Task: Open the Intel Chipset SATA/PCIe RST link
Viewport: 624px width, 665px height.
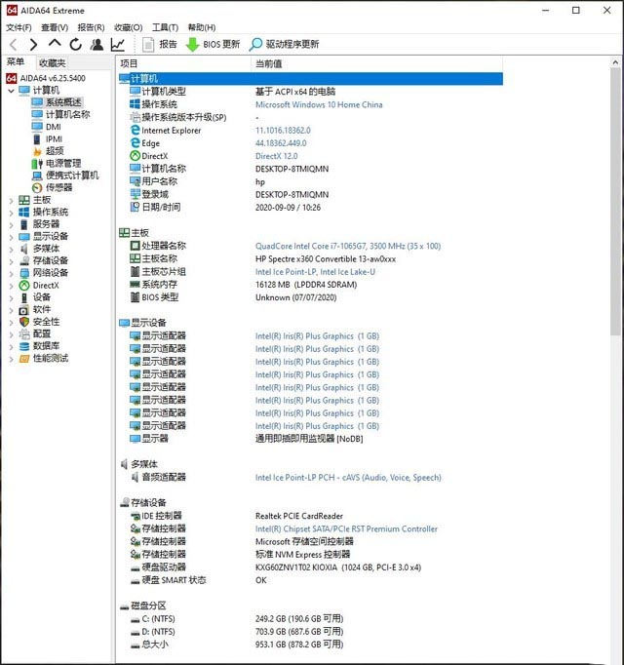Action: (x=346, y=528)
